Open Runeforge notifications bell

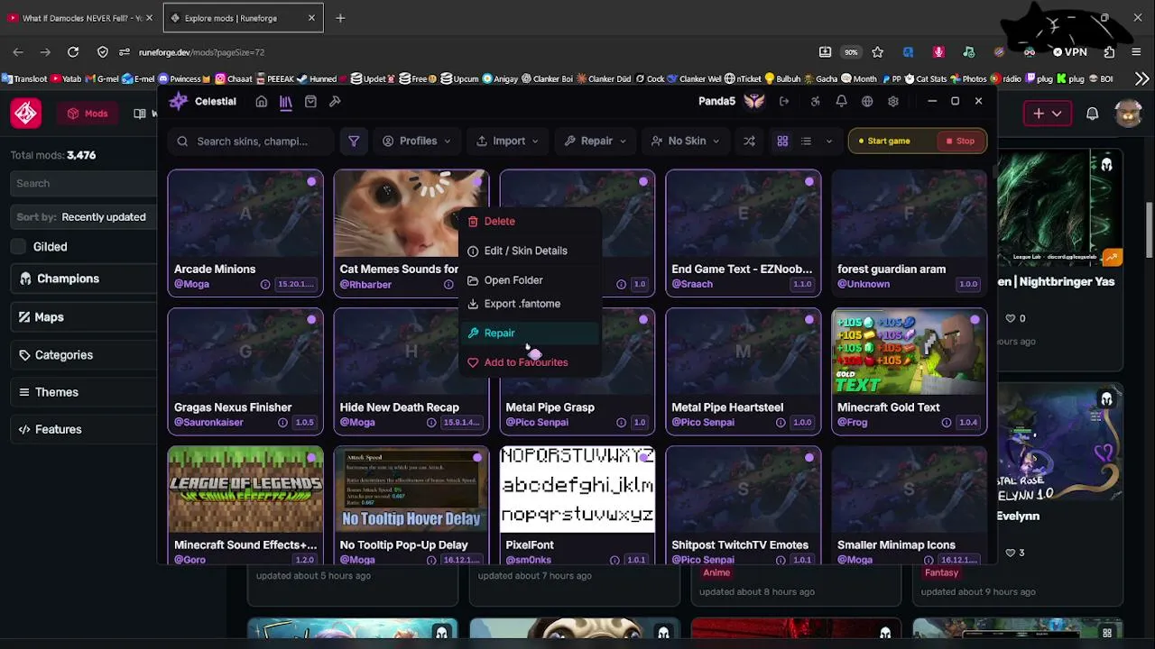pyautogui.click(x=1093, y=114)
